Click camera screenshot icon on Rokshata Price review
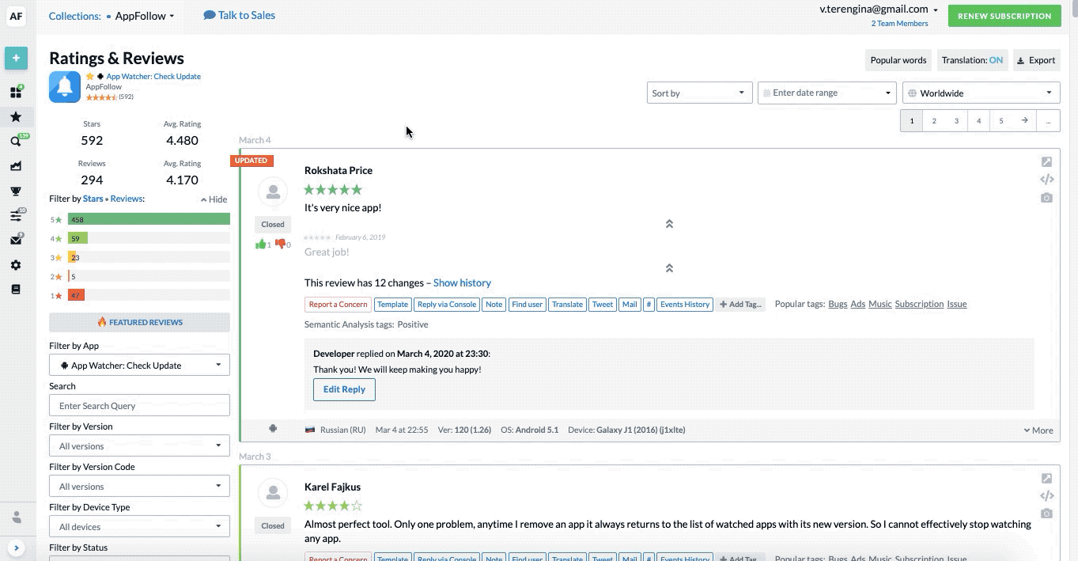The image size is (1078, 561). (x=1046, y=198)
